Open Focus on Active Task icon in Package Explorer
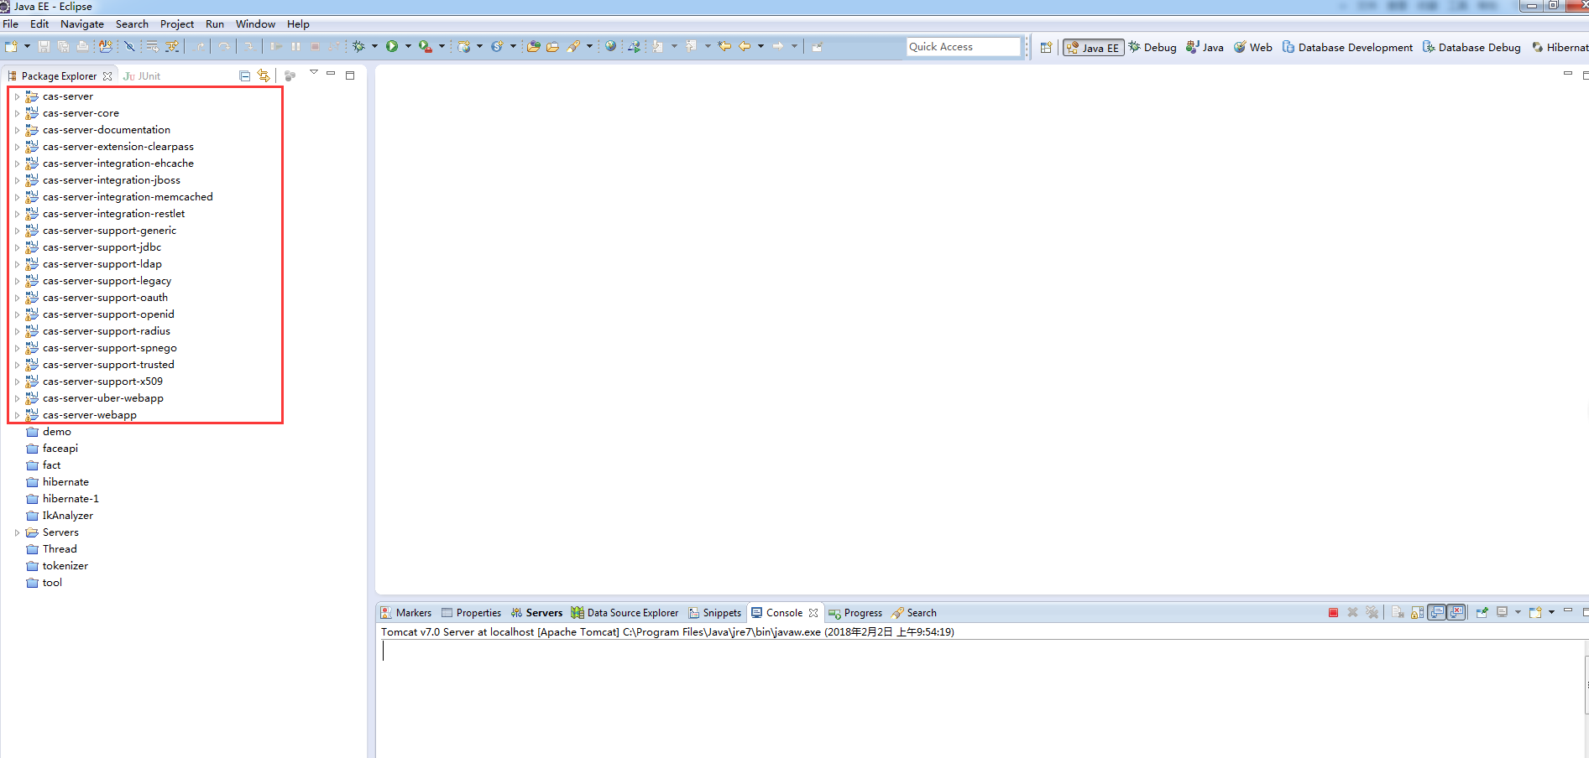Viewport: 1589px width, 758px height. [x=290, y=75]
